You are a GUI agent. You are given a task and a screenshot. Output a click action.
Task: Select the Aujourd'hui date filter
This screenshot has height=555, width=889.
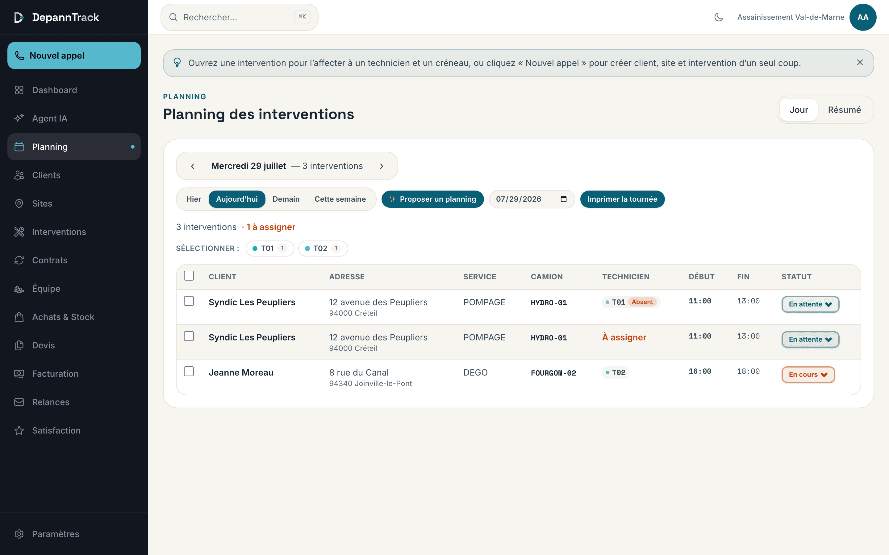[237, 199]
